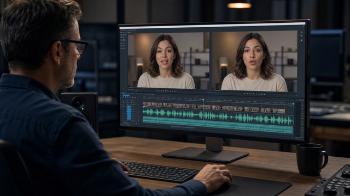350x196 pixels.
Task: Select the short separate video clip at the timeline's end
Action: (x=273, y=111)
